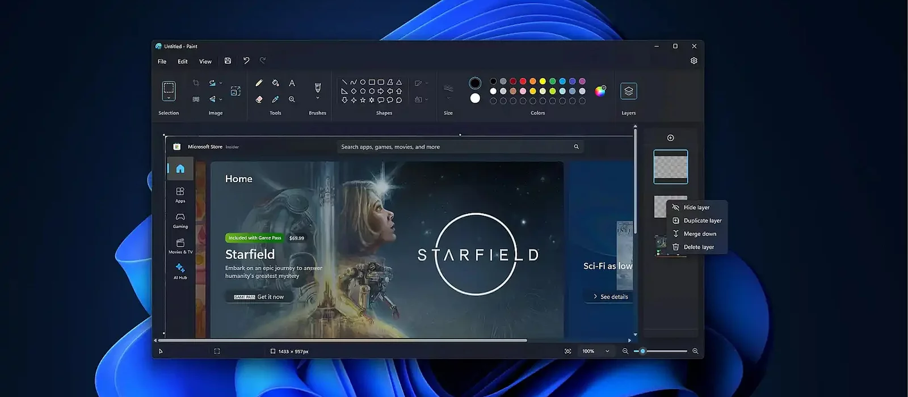Click the zoom in magnifier icon
This screenshot has width=908, height=397.
click(695, 351)
